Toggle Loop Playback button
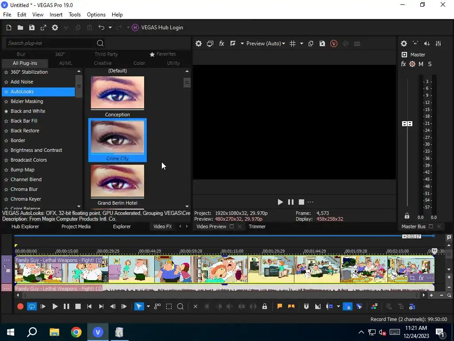 point(32,306)
